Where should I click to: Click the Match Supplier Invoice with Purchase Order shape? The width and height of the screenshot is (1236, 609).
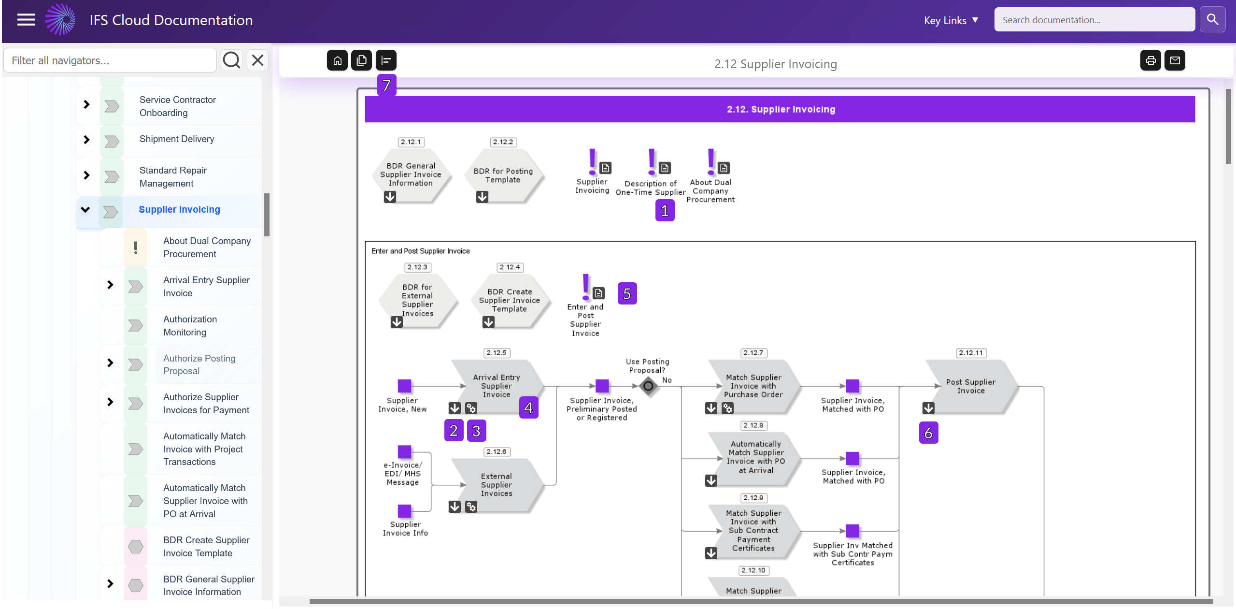pos(753,386)
